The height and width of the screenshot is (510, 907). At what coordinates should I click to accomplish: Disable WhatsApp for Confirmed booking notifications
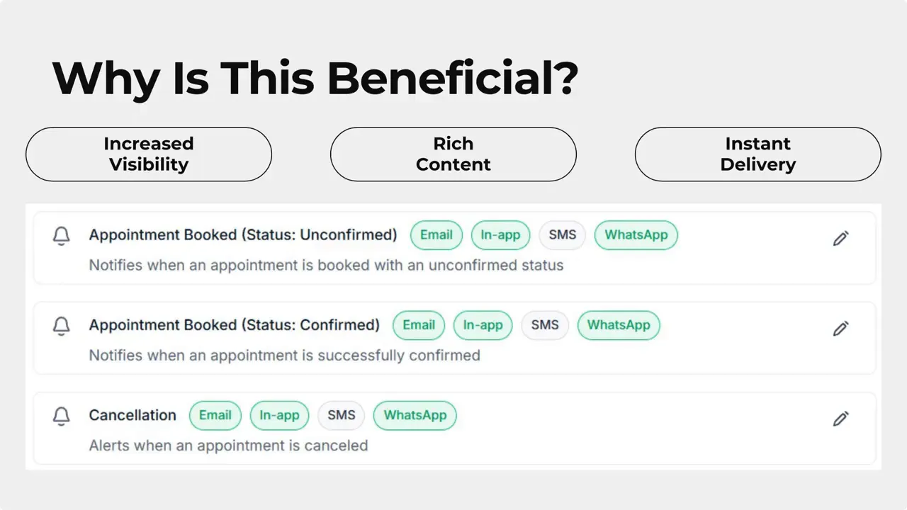click(619, 325)
